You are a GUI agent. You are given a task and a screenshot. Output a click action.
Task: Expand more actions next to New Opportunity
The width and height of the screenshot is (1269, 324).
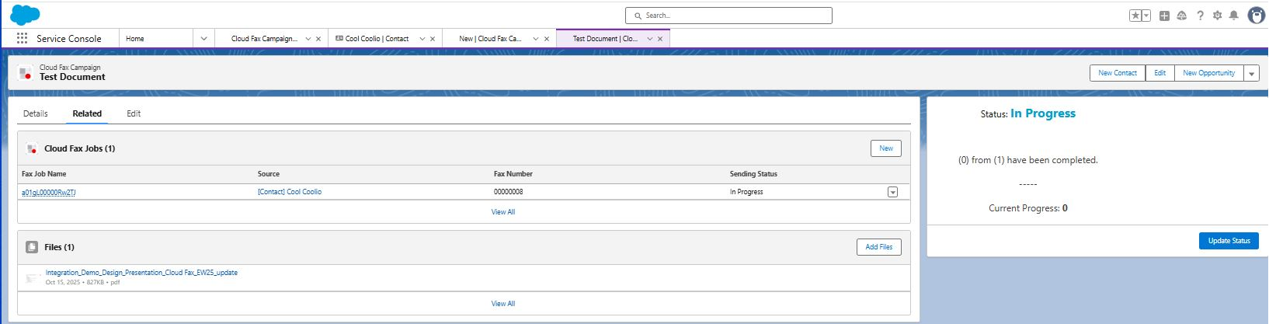click(1251, 73)
